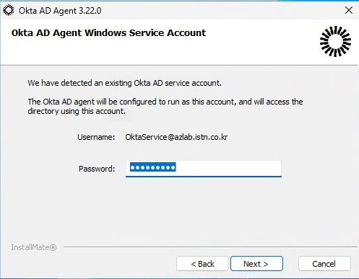Click the InstallMate® branding text
Viewport: 359px width, 279px height.
(x=34, y=247)
